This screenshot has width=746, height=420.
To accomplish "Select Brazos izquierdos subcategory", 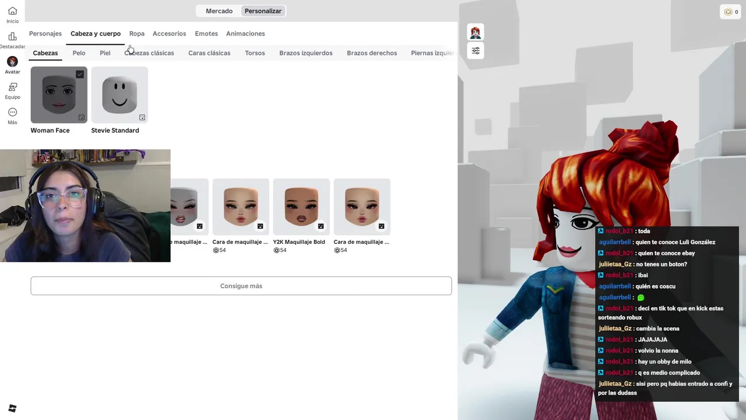I will click(306, 53).
